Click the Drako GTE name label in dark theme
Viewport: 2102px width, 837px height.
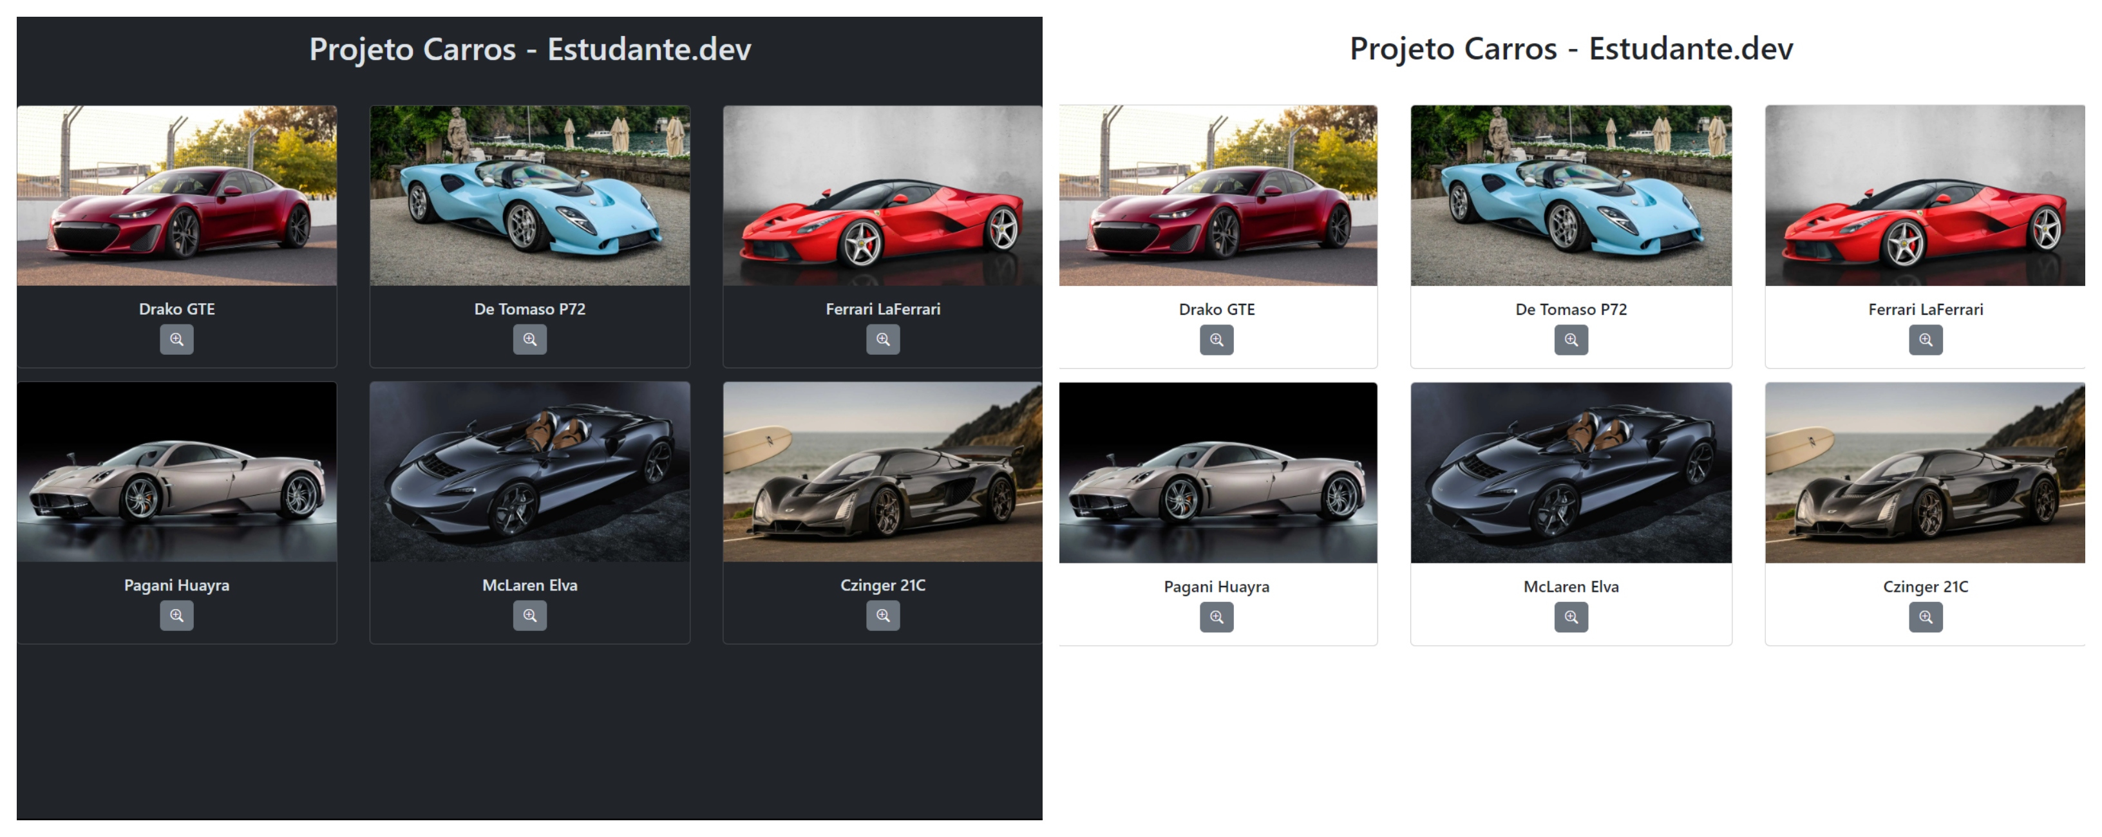(177, 309)
